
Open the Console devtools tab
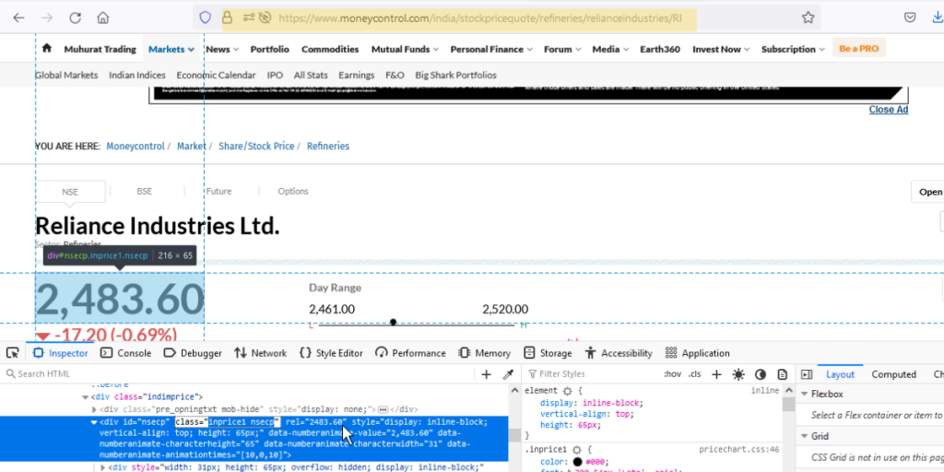(x=125, y=353)
